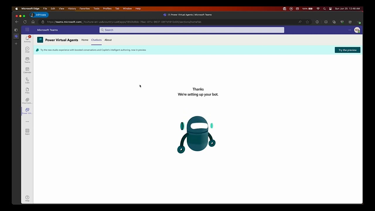Screen dimensions: 375x211
Task: View site information lock icon
Action: tap(43, 22)
